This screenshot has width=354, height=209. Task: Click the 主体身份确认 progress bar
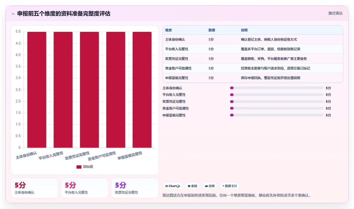(277, 88)
